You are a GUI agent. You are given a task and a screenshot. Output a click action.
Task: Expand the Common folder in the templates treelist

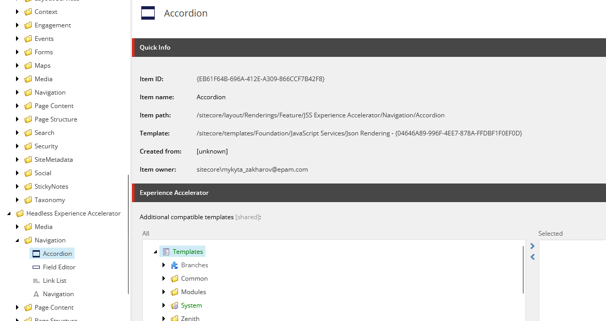pyautogui.click(x=164, y=278)
